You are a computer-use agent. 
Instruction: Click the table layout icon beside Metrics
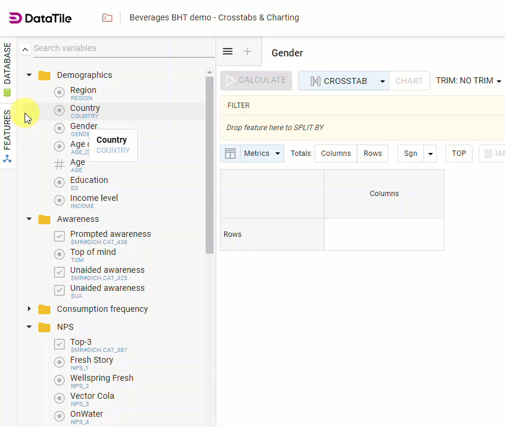[230, 154]
